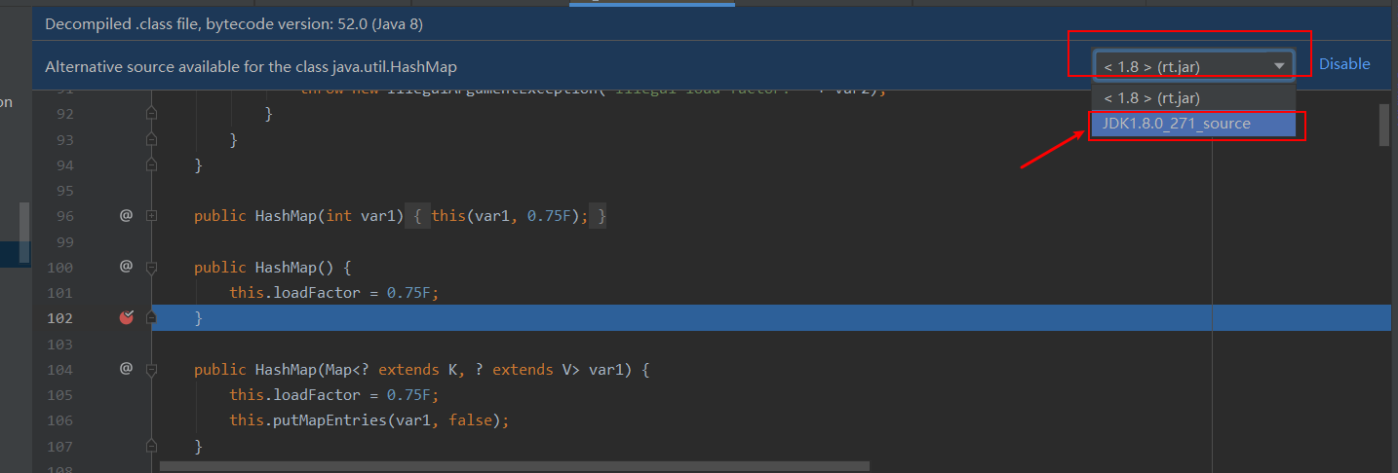Collapse the HashMap() constructor at line 100
This screenshot has height=473, width=1398.
151,267
